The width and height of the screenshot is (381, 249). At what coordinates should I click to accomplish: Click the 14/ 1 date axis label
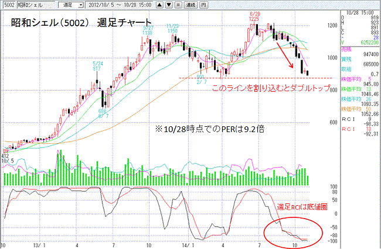pyautogui.click(x=187, y=245)
